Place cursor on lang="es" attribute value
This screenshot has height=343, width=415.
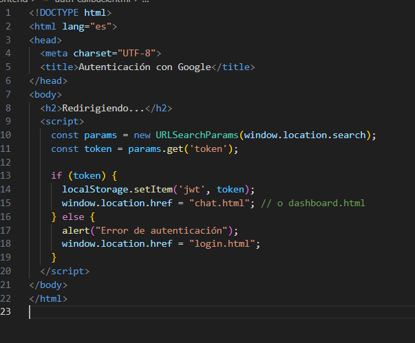100,26
